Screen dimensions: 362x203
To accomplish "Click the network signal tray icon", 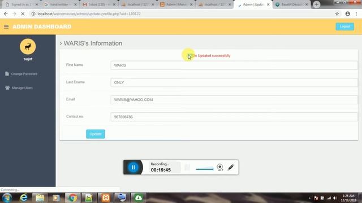I will (x=329, y=198).
